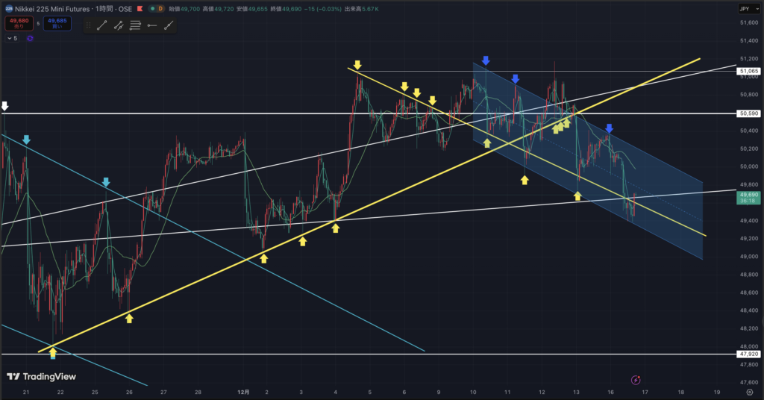Pick the parallel channel tool with handles
Image resolution: width=764 pixels, height=400 pixels.
point(118,25)
